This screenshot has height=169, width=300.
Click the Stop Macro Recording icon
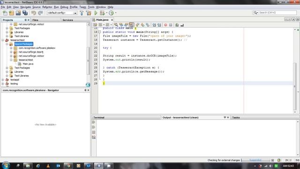tap(171, 25)
